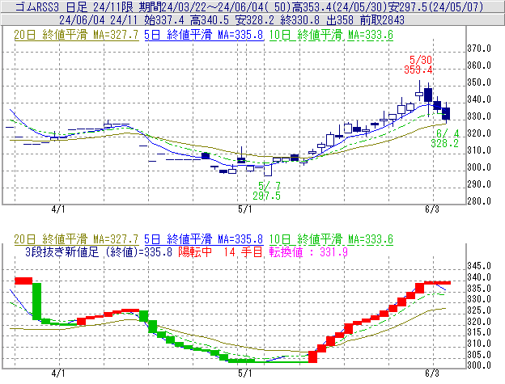505x384 pixels.
Task: Click the 3段抜き新値足 (終値)=335.8 label
Action: 99,251
